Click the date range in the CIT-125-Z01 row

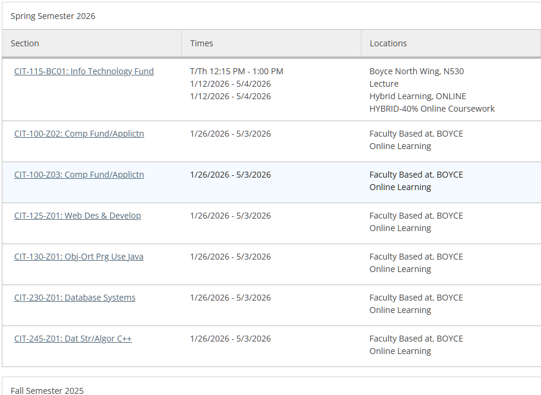click(x=230, y=216)
